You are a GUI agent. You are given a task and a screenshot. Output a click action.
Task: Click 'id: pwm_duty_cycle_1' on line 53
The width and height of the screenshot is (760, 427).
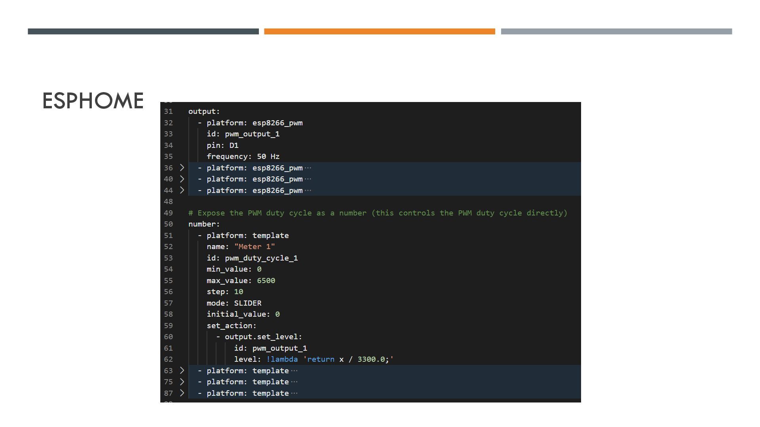coord(252,258)
